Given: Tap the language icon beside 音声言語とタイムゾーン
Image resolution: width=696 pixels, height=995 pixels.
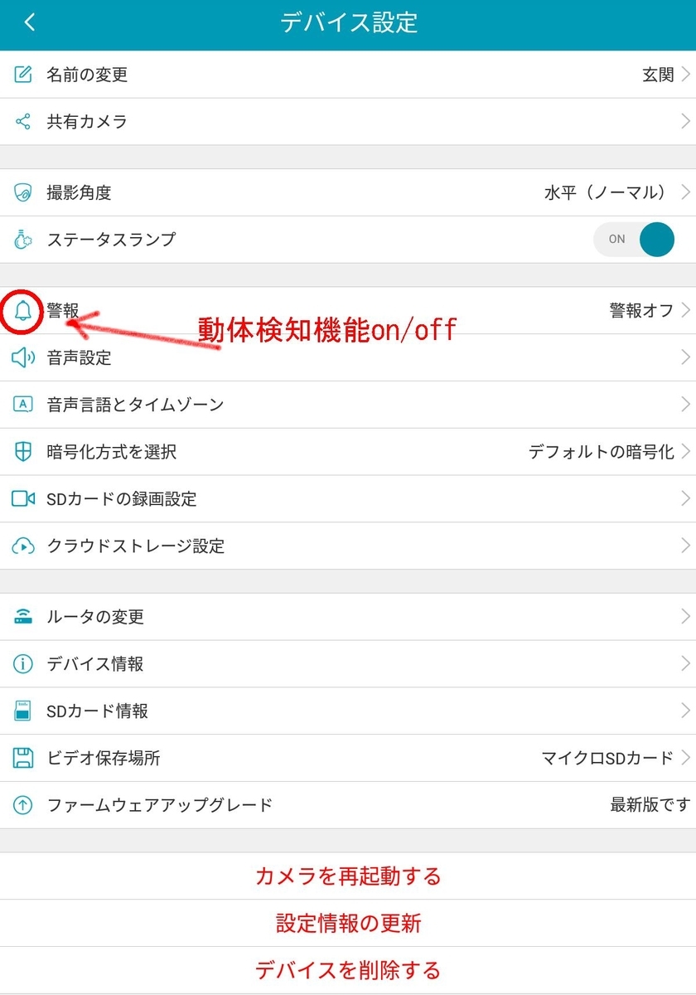Looking at the screenshot, I should [x=23, y=405].
